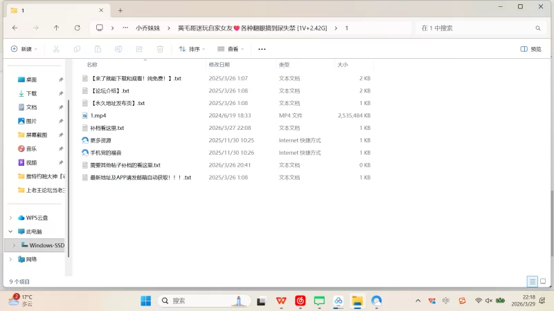Click the Up one level arrow

56,28
